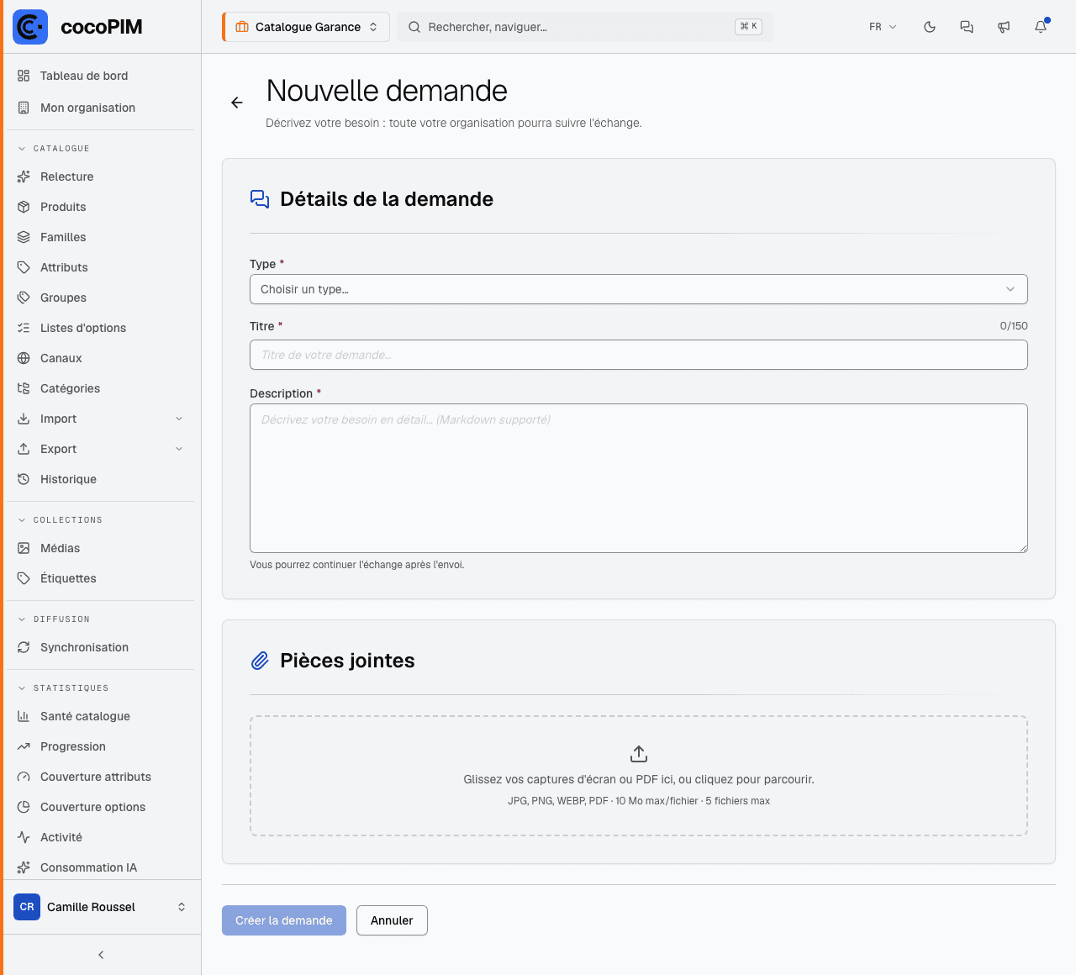The image size is (1076, 975).
Task: Click the Médias image icon
Action: click(24, 548)
